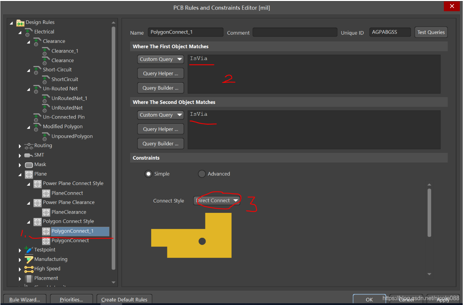Select the Simple constraints radio button

tap(148, 174)
